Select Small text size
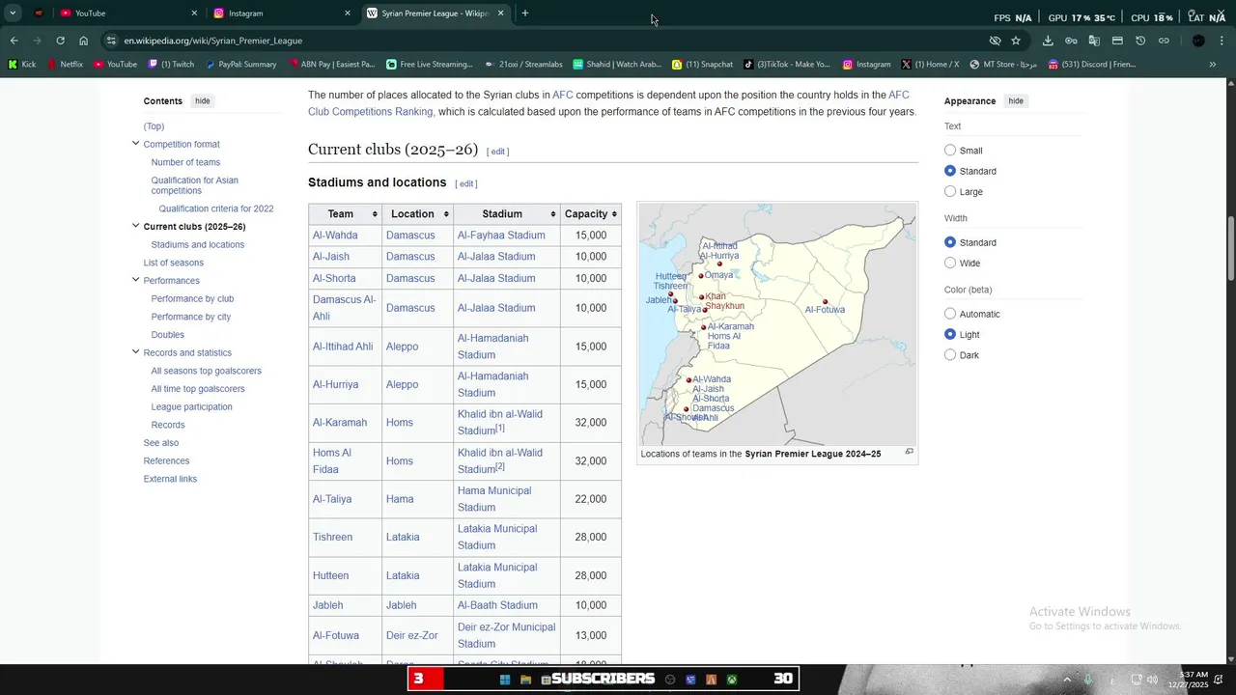The image size is (1236, 695). coord(950,150)
